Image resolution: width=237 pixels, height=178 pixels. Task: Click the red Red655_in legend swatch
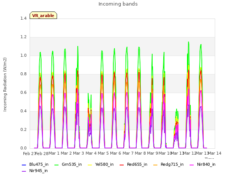[x=122, y=165]
